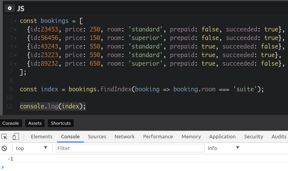
Task: Open the Security tab
Action: tap(253, 137)
